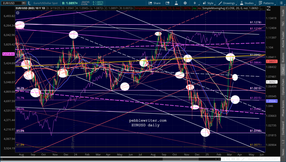The width and height of the screenshot is (286, 162).
Task: Select the Chart side tab
Action: click(283, 70)
